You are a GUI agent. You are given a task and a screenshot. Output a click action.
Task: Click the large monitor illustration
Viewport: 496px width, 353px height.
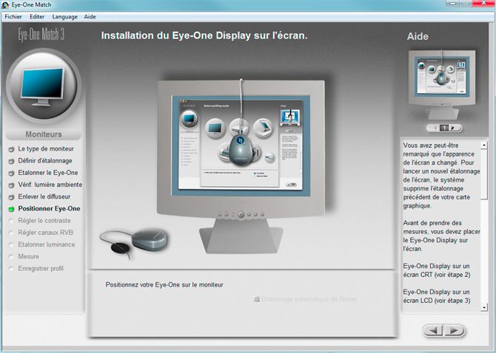click(x=241, y=166)
